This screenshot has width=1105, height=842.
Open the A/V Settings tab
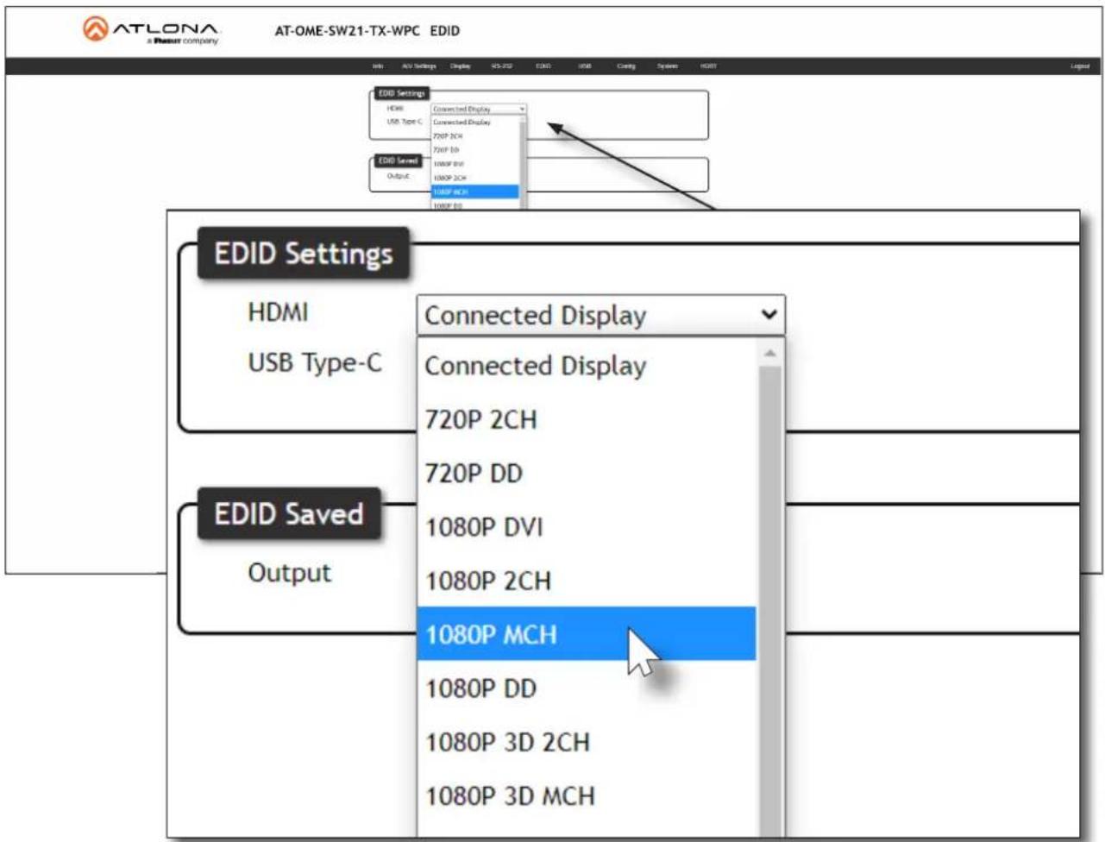coord(419,66)
